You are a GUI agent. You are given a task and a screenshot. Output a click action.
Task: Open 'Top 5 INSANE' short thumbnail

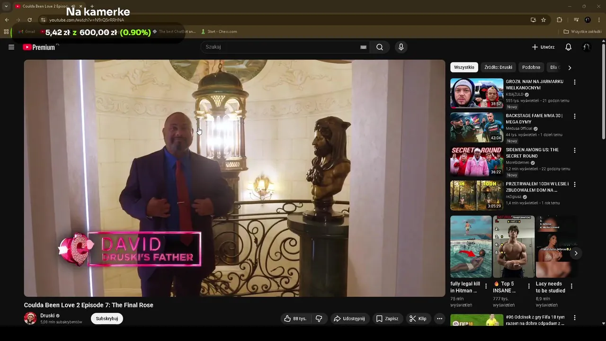click(x=514, y=247)
